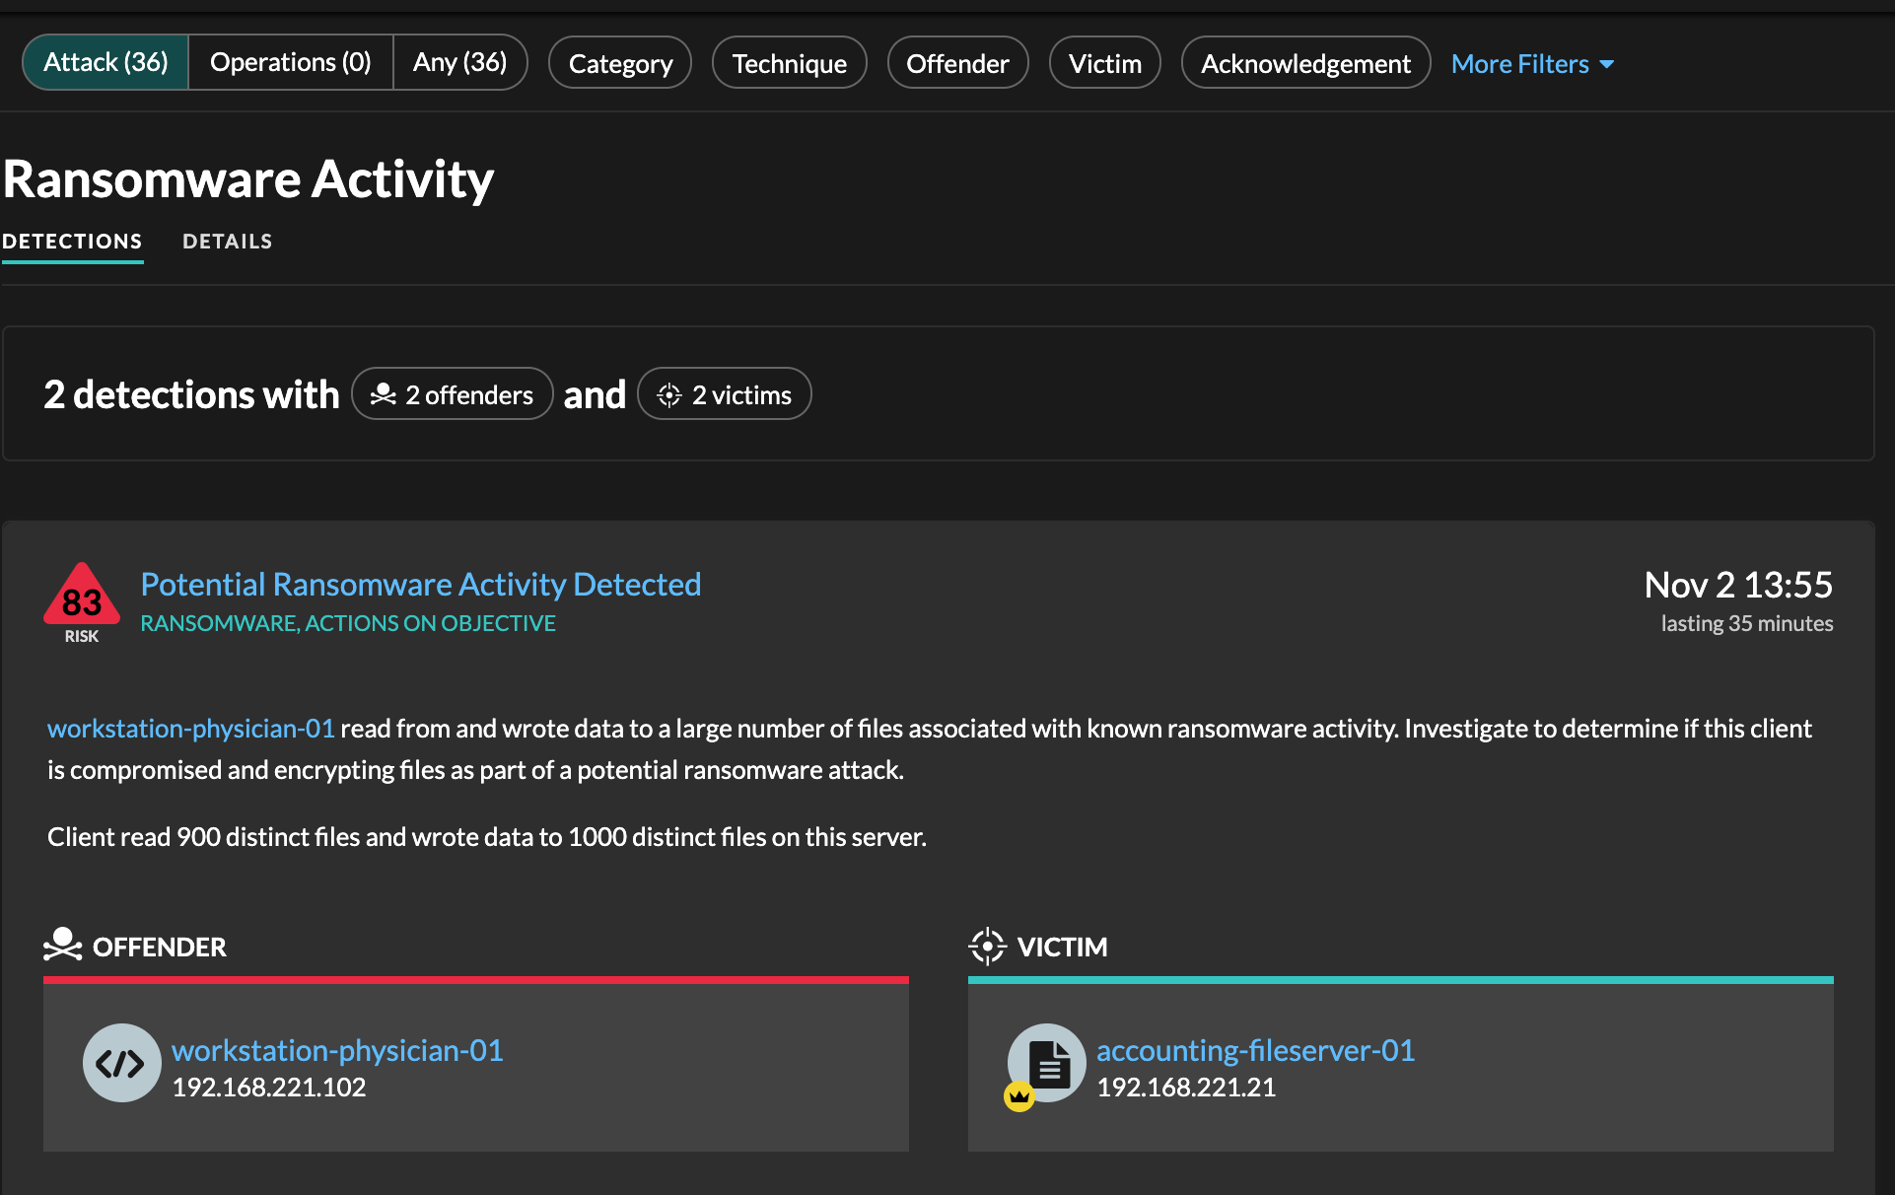Open the Acknowledgement filter

tap(1305, 63)
